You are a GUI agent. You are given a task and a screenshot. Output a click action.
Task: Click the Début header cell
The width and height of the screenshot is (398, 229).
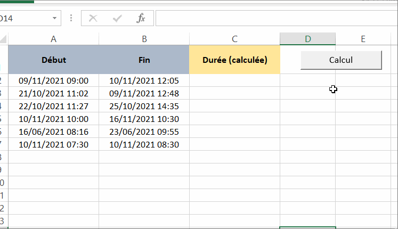point(53,60)
